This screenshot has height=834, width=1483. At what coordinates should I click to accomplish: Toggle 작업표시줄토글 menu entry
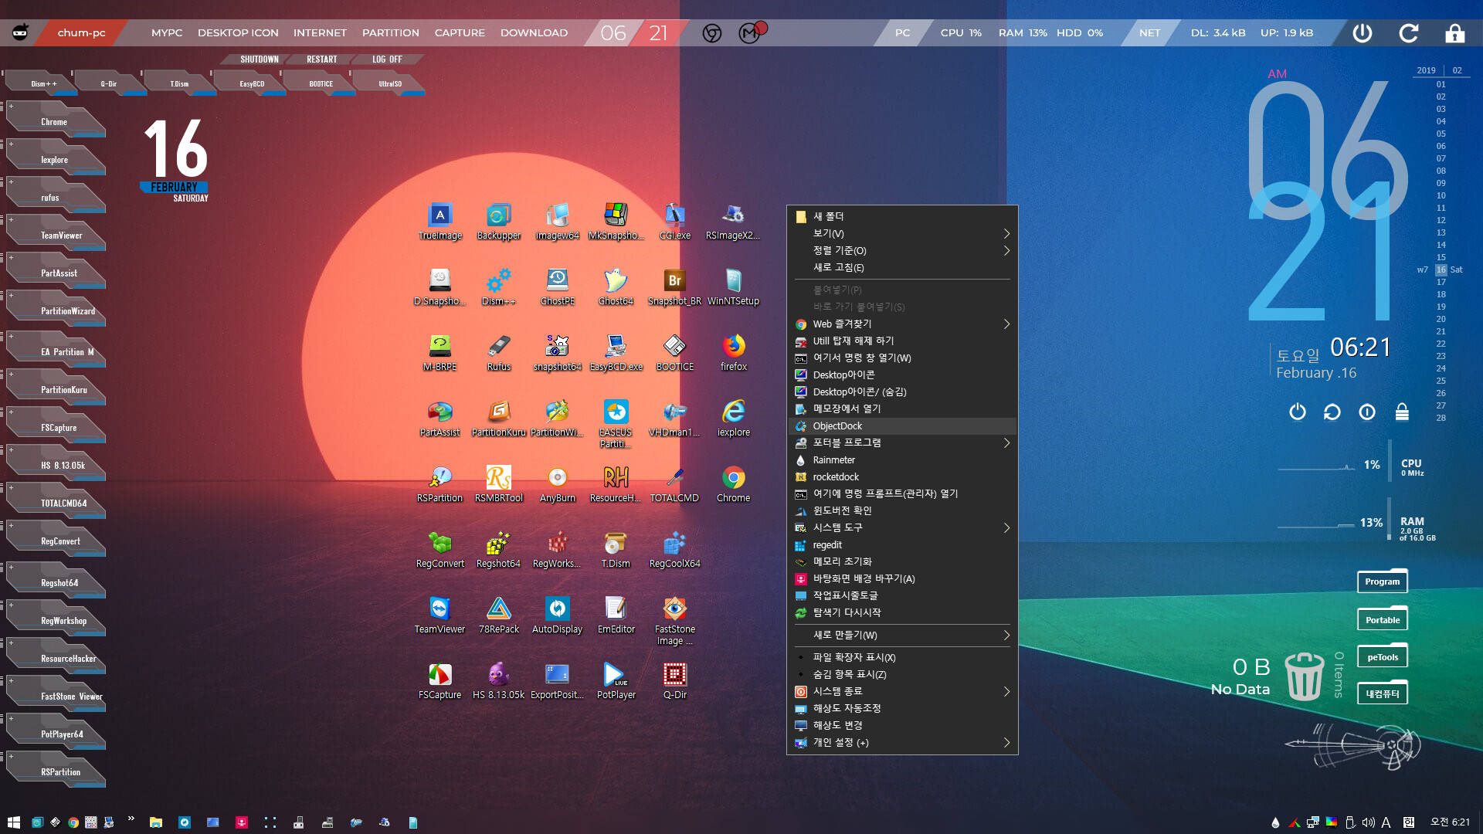pyautogui.click(x=902, y=595)
